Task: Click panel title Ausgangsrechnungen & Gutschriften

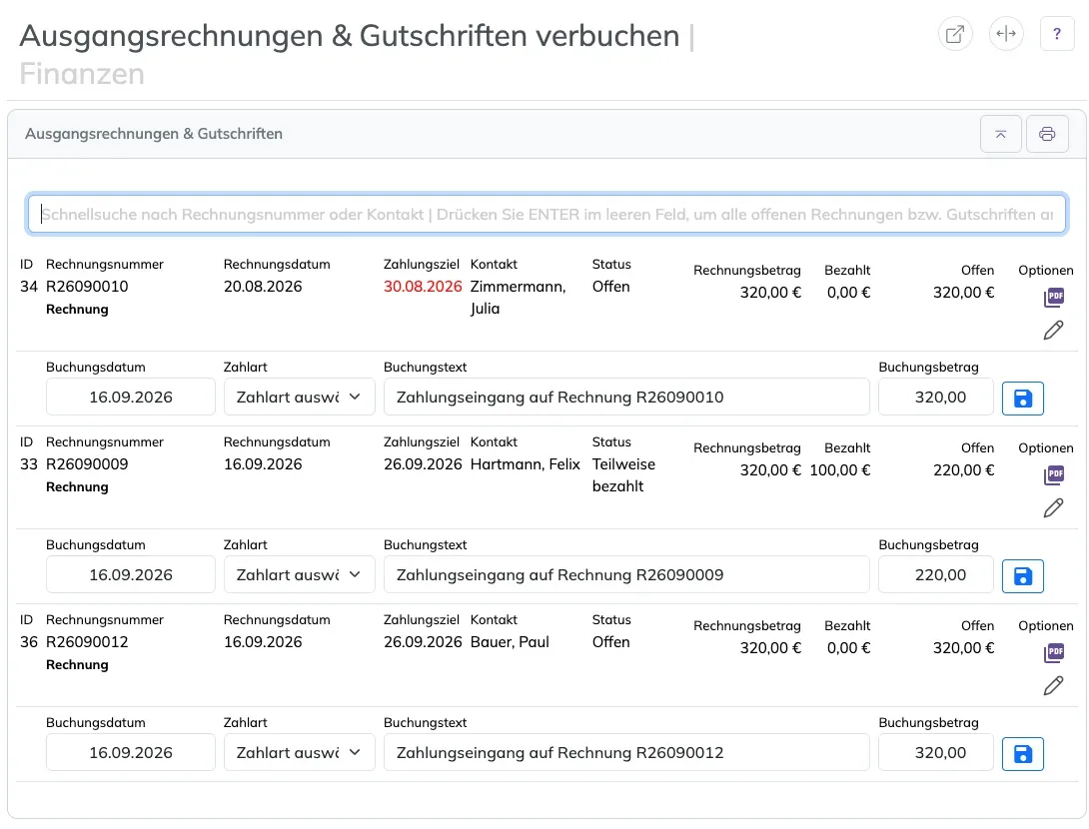Action: 154,133
